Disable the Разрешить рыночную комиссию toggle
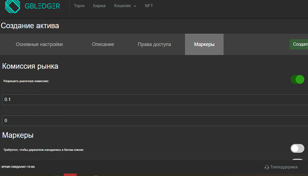Viewport: 308px width, 176px height. tap(297, 79)
